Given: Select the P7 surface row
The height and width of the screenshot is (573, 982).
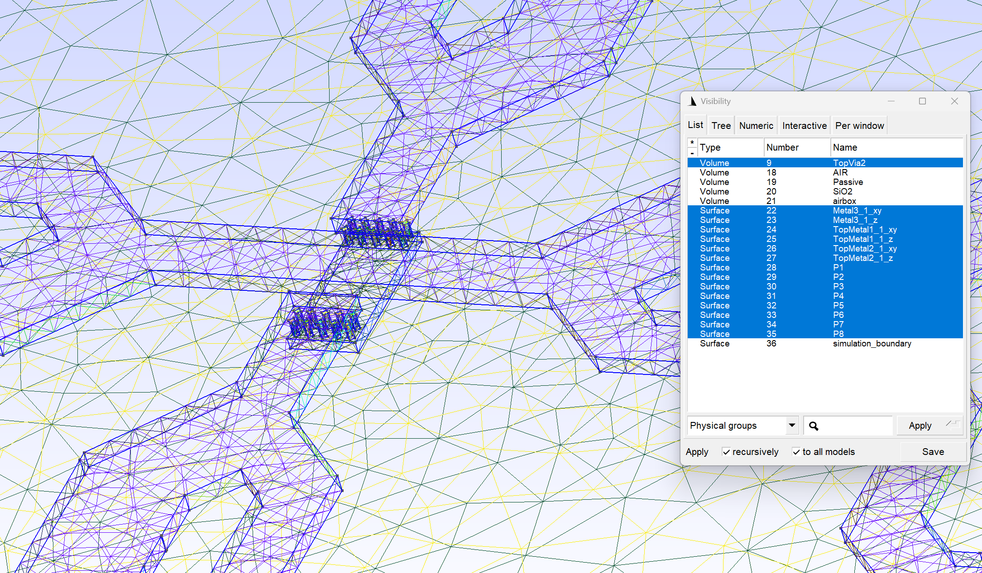Looking at the screenshot, I should (x=825, y=324).
